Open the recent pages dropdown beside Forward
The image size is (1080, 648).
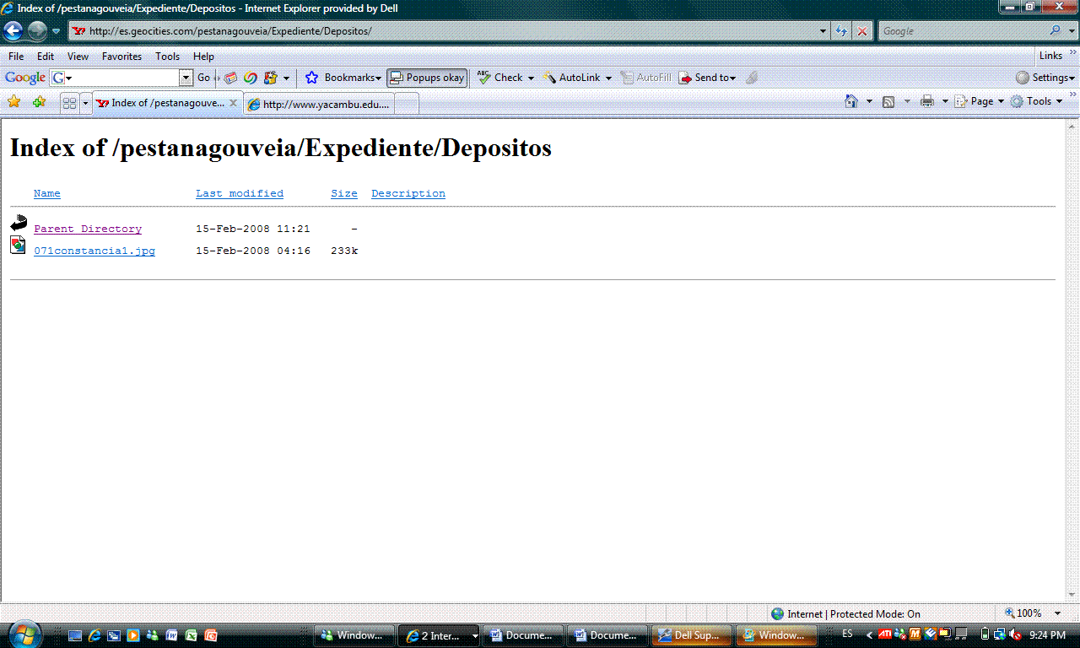56,31
